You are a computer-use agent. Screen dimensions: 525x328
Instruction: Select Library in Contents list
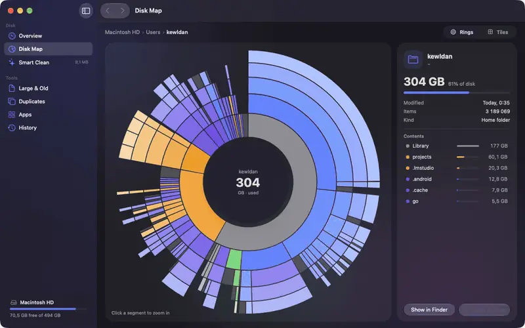coord(457,146)
